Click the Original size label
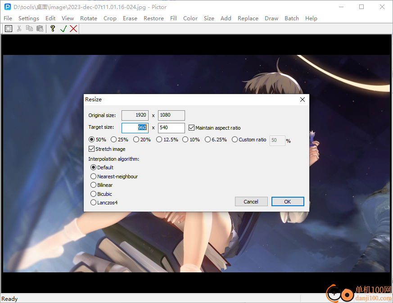The width and height of the screenshot is (393, 303). (102, 115)
